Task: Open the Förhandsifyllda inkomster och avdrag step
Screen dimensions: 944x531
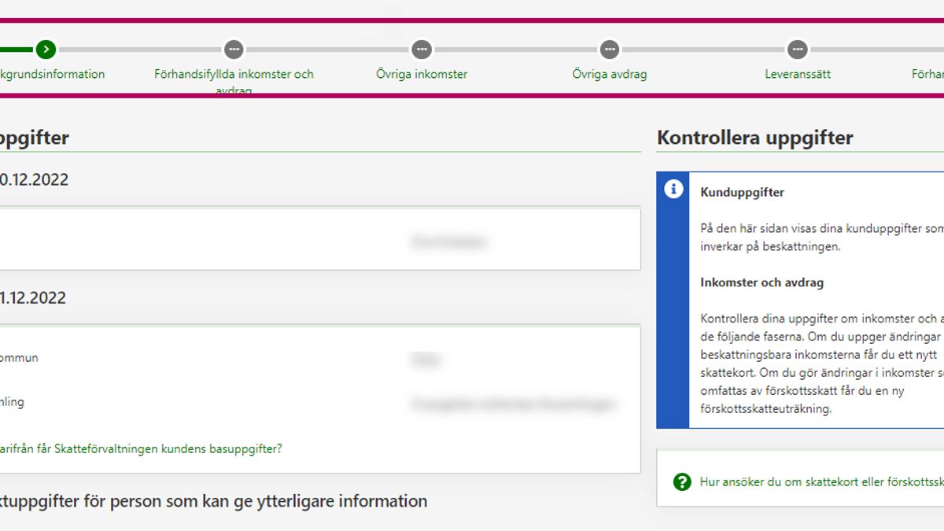Action: tap(234, 75)
